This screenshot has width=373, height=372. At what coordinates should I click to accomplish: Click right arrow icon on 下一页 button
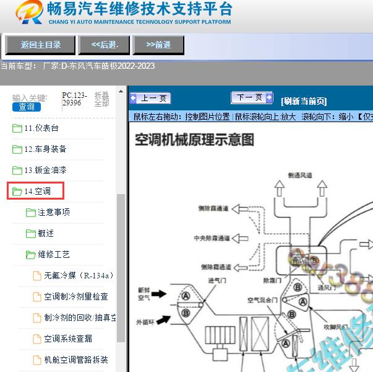[x=269, y=97]
